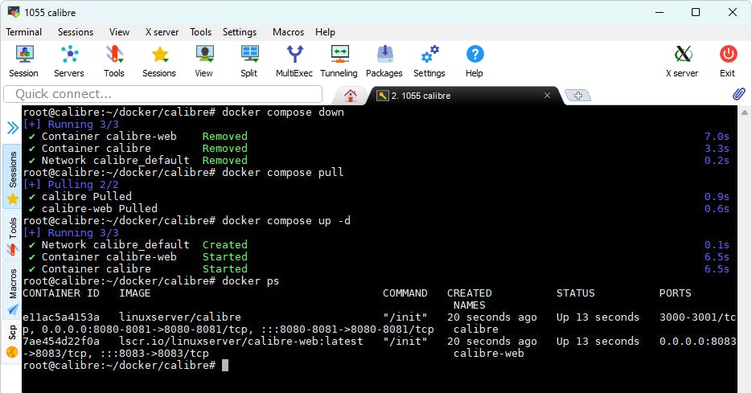Expand sidebar with double chevron arrow
This screenshot has width=752, height=393.
tap(13, 128)
